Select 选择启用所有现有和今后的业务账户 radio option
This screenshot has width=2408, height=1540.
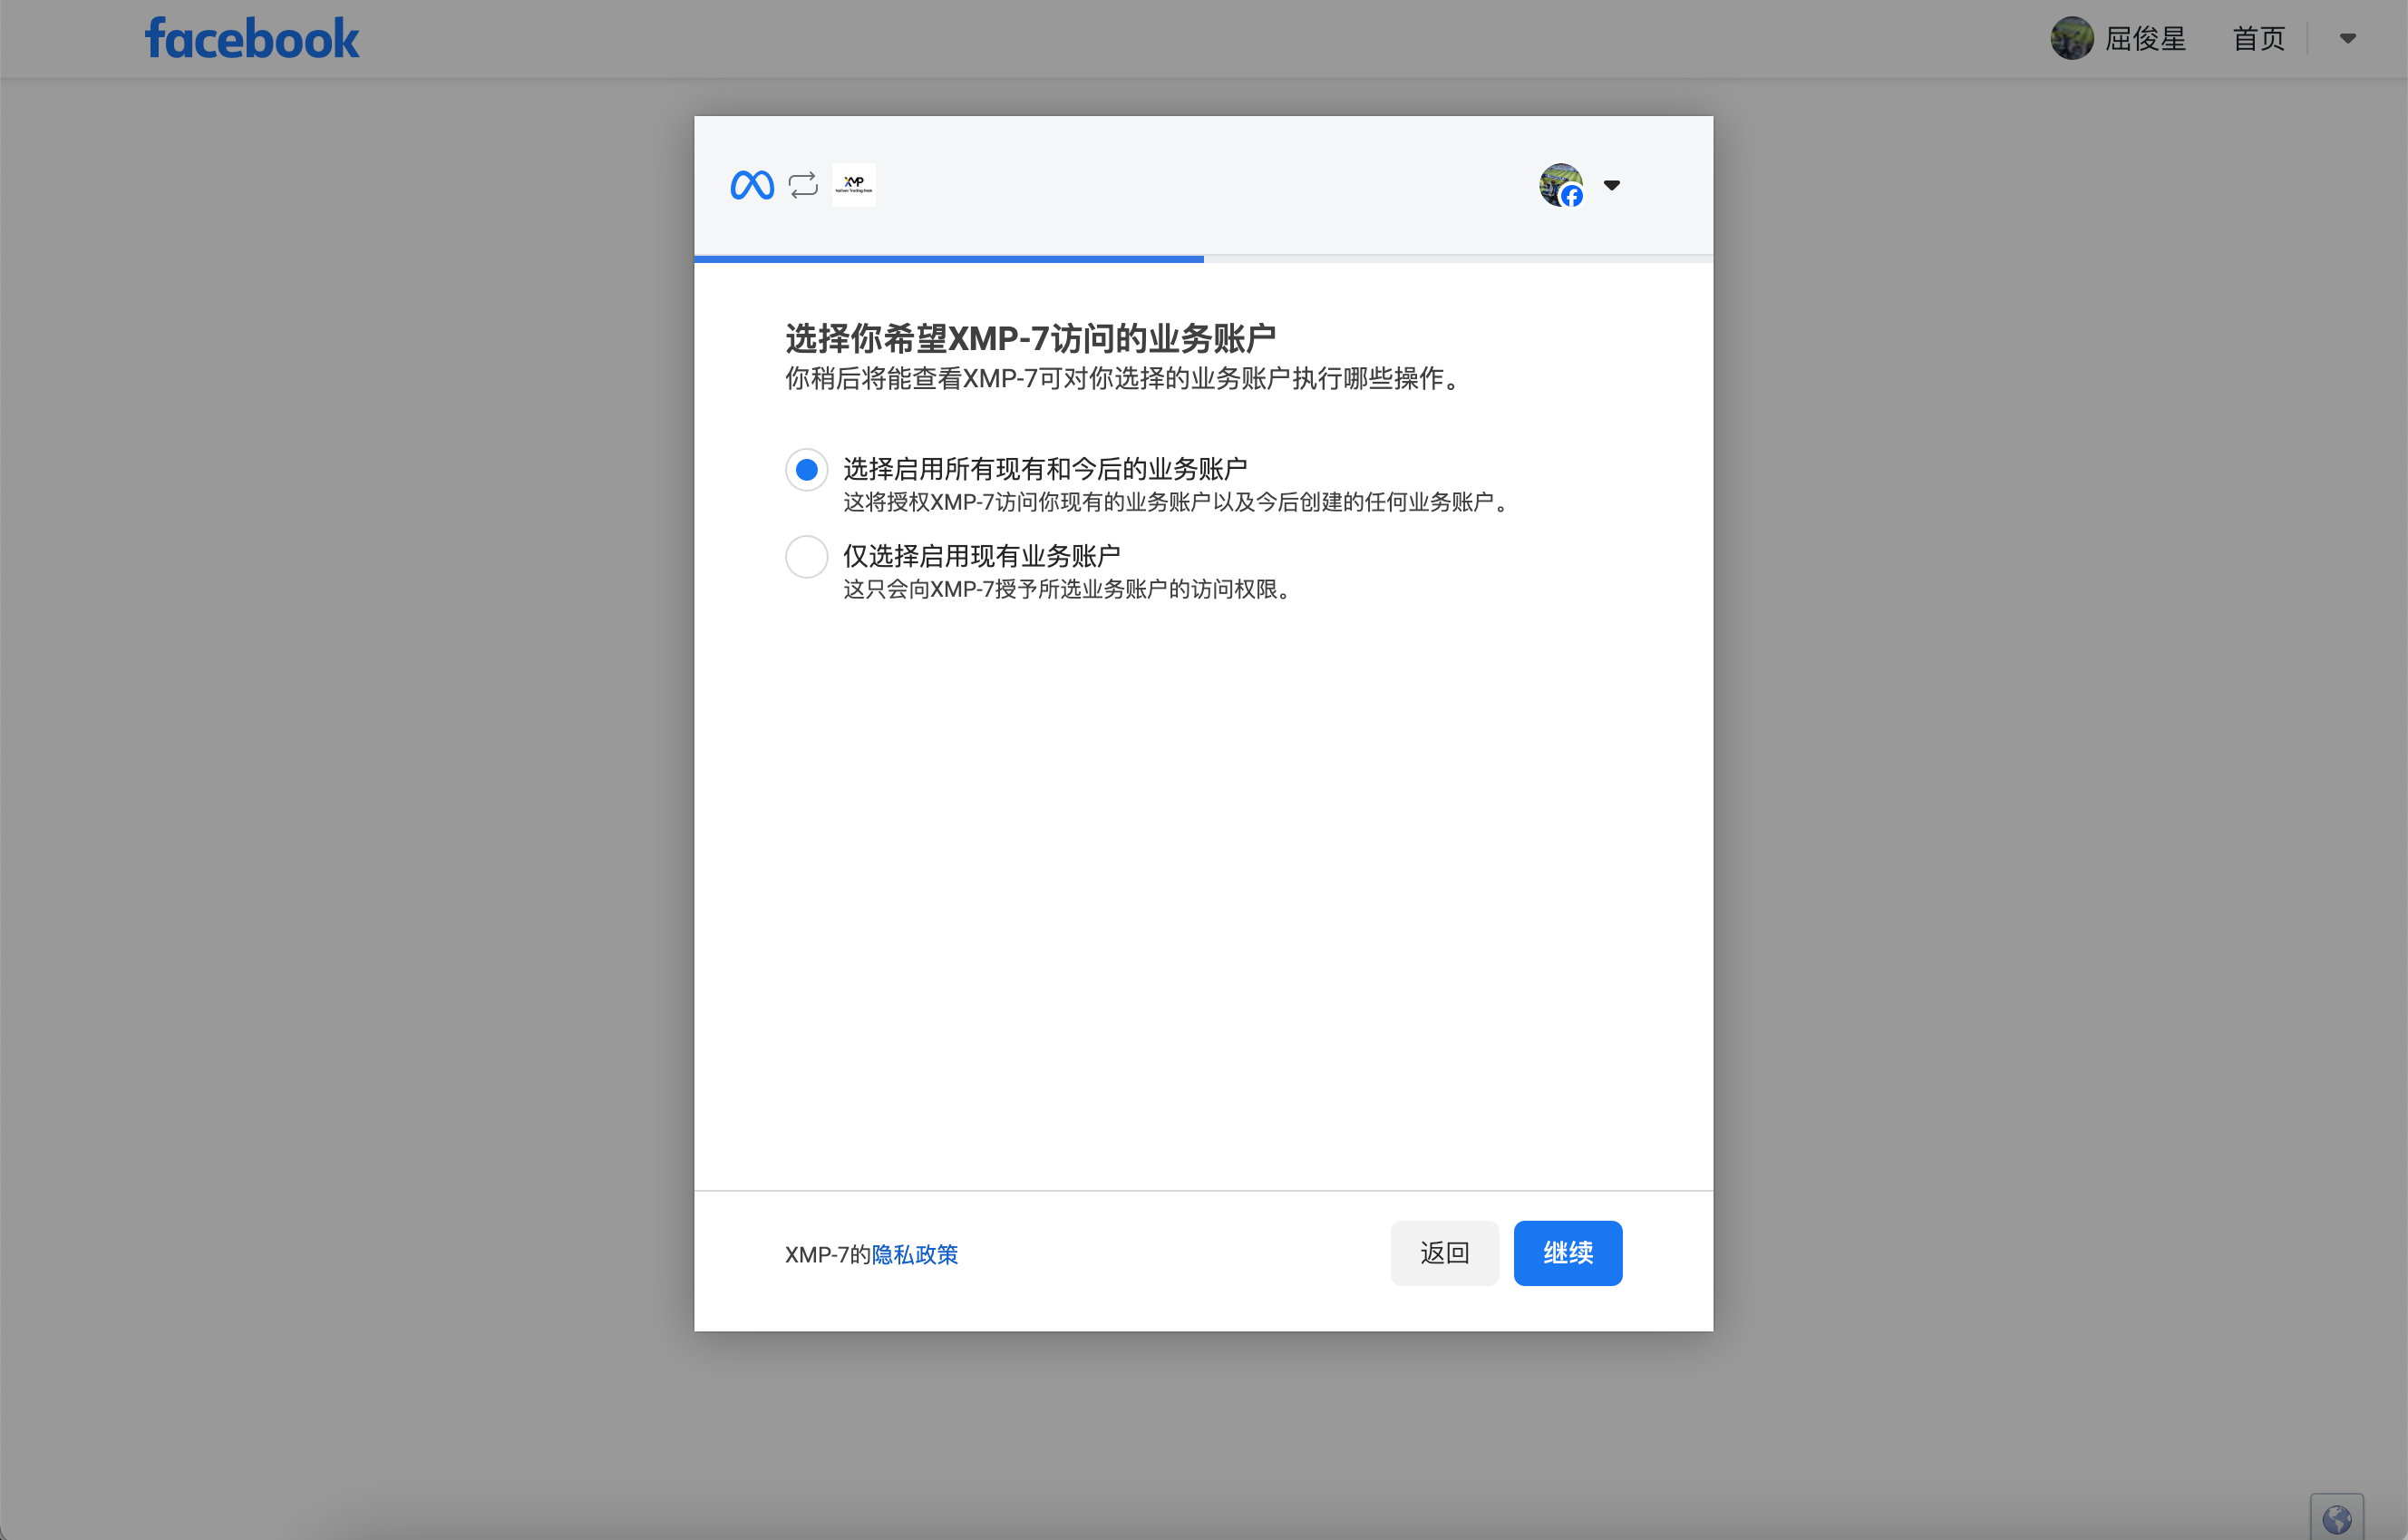coord(807,471)
